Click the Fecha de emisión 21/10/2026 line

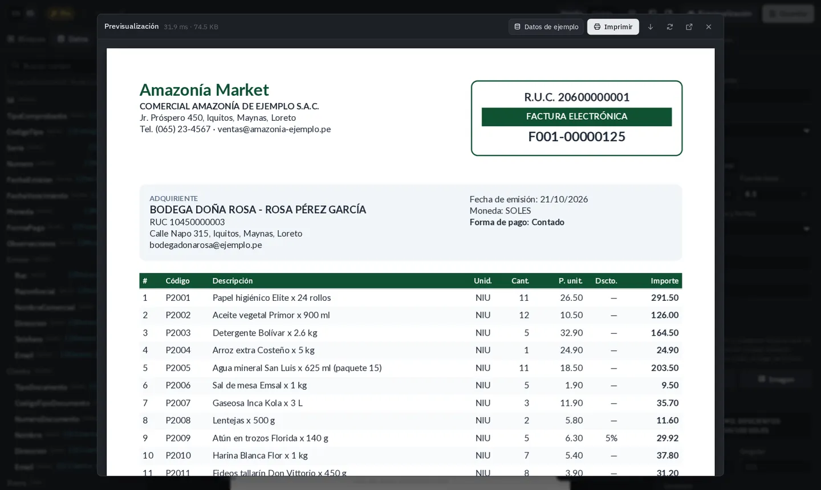529,199
